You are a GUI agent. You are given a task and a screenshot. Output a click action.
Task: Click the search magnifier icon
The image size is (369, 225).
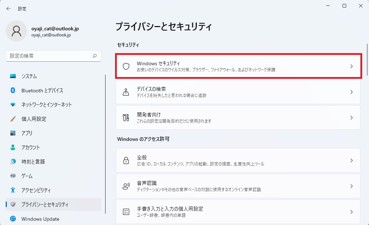pos(95,56)
